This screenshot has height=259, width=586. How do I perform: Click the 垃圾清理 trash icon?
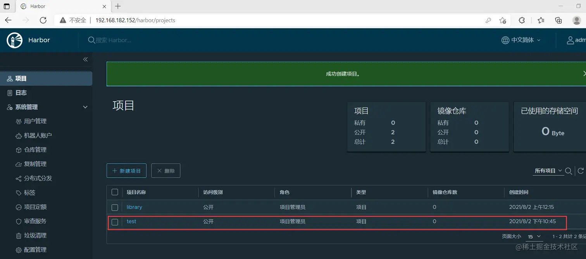tap(18, 236)
